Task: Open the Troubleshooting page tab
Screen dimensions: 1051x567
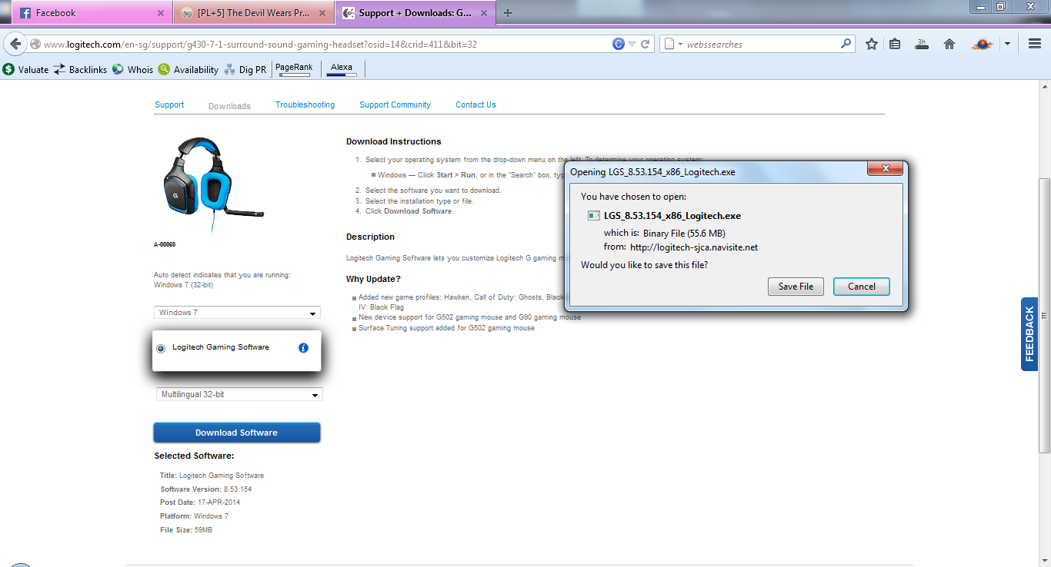Action: pos(305,104)
